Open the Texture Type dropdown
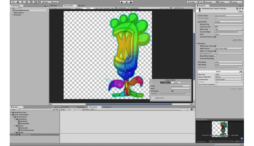 point(229,16)
